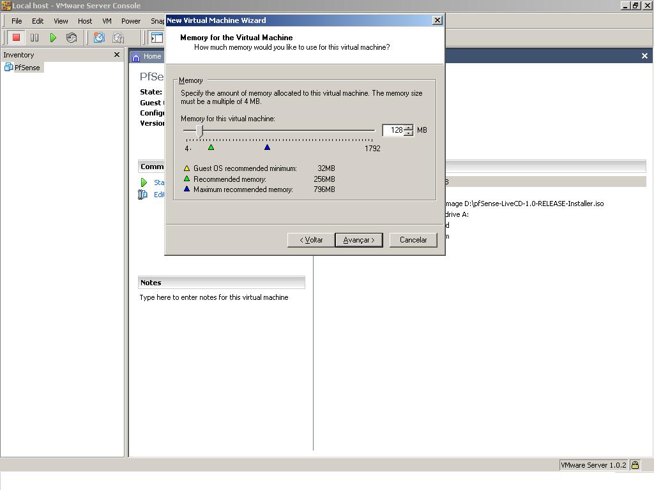Open the Edit menu

[x=38, y=21]
